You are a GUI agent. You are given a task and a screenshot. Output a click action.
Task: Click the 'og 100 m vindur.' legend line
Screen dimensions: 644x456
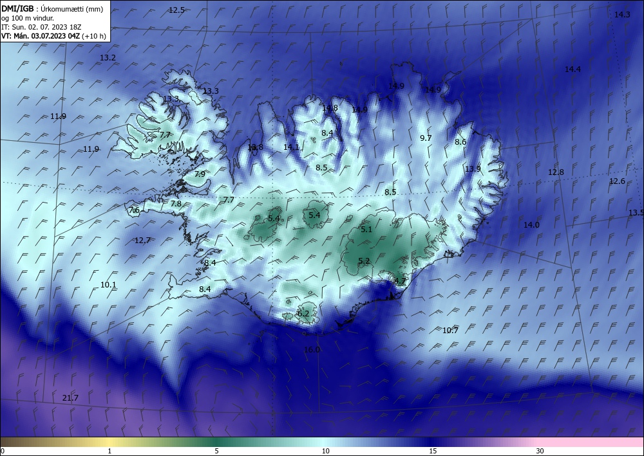point(28,18)
